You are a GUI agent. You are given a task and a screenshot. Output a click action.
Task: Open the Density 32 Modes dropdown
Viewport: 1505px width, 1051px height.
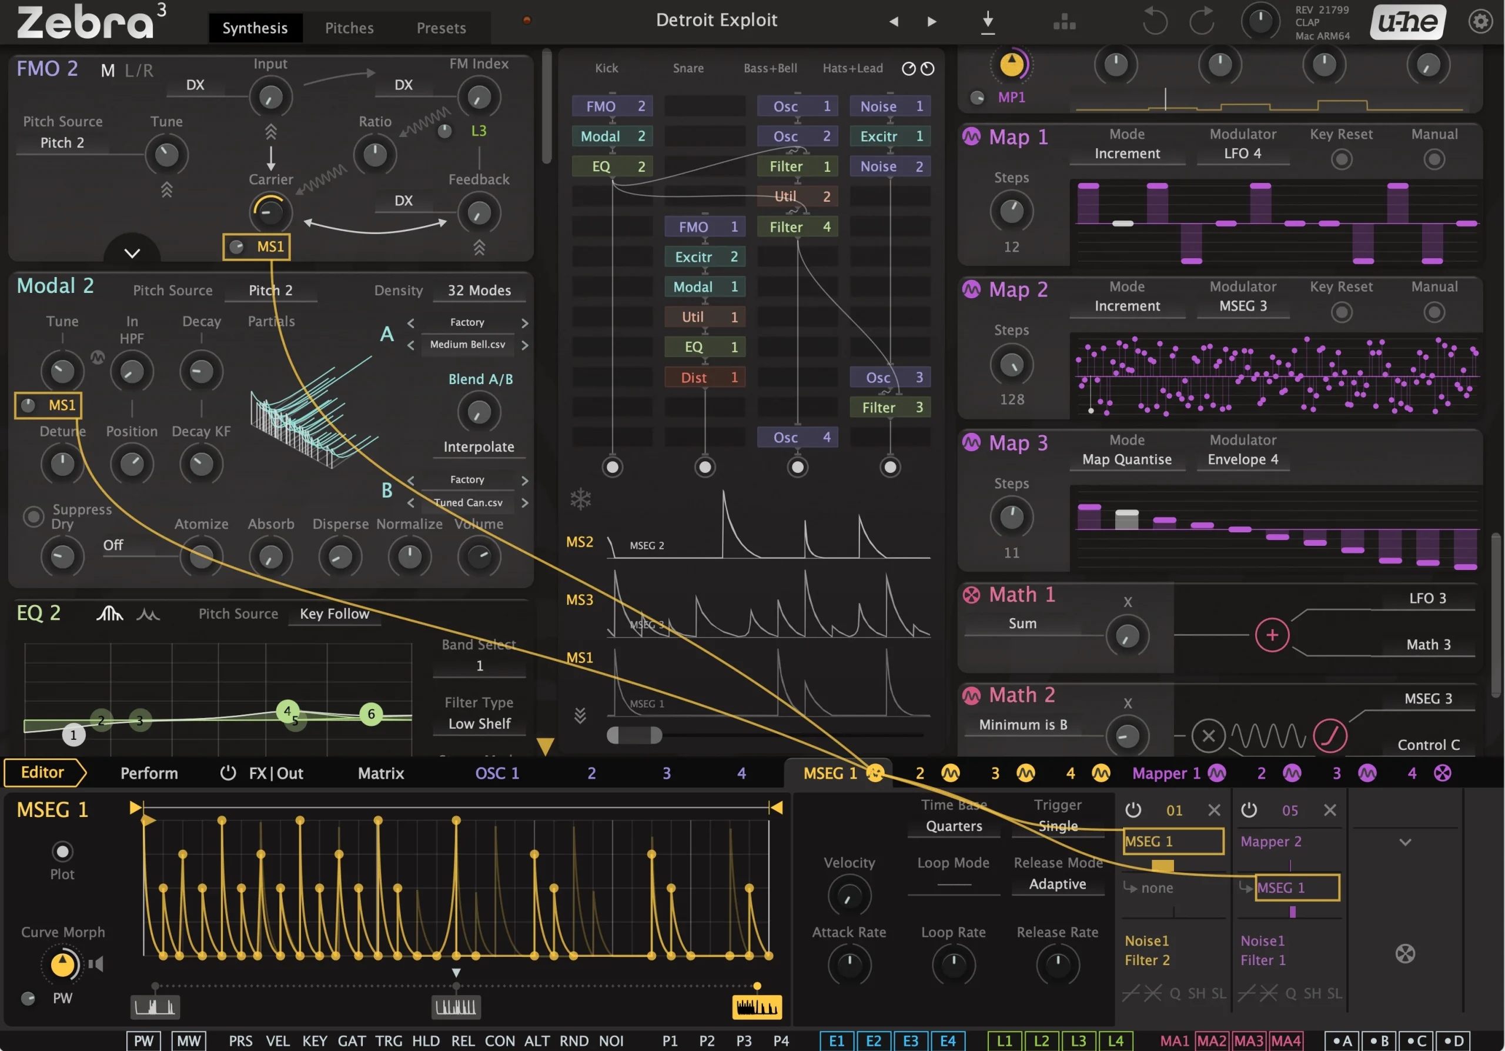[x=479, y=291]
